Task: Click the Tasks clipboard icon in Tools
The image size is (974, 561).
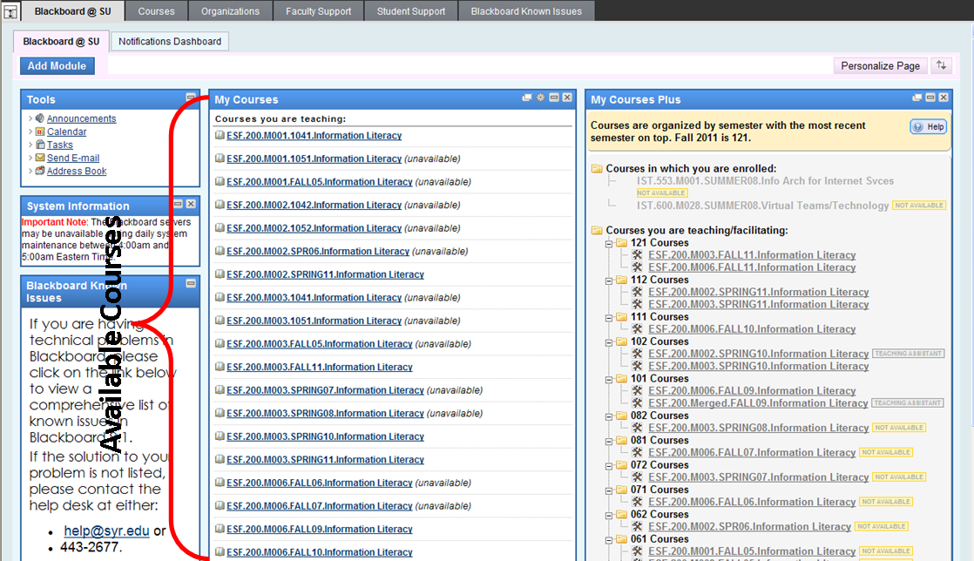Action: pos(40,144)
